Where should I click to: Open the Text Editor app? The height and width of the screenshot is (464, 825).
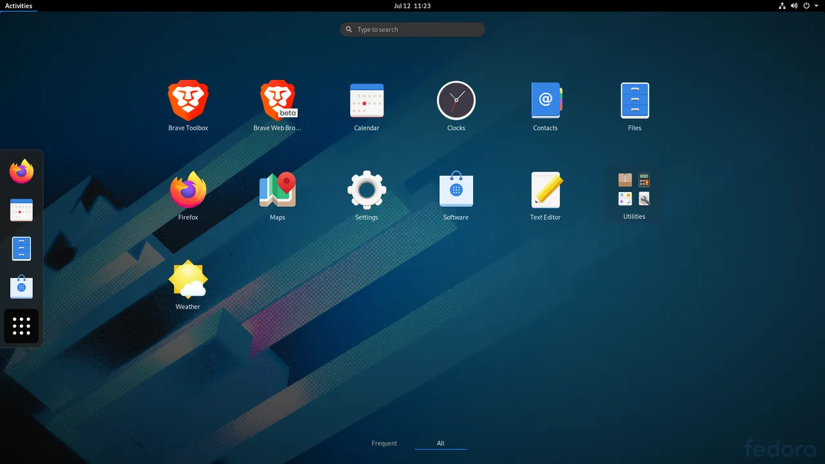coord(546,189)
